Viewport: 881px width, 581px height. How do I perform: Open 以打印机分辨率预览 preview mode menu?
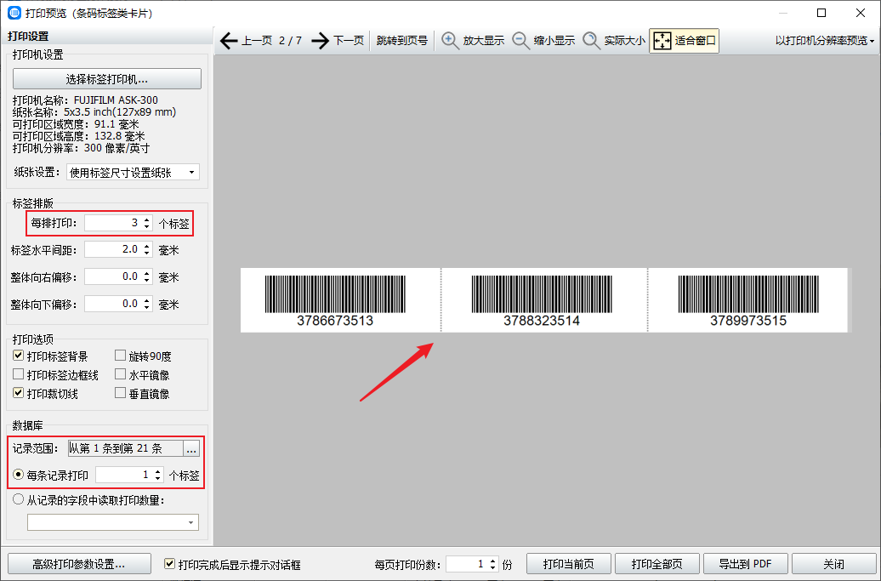point(824,41)
